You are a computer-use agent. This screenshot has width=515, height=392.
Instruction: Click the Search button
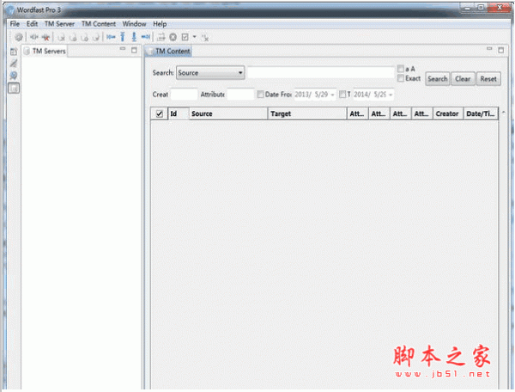tap(438, 79)
